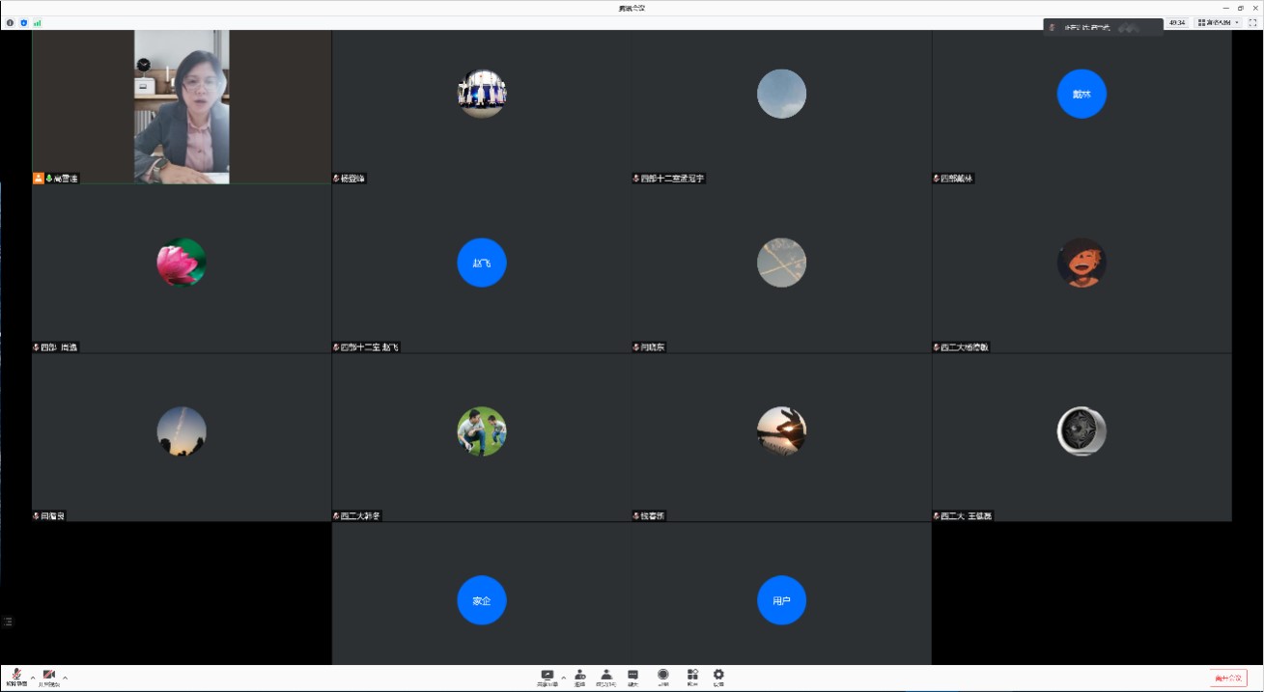Click the red leave meeting button
Viewport: 1264px width, 692px height.
(1227, 678)
